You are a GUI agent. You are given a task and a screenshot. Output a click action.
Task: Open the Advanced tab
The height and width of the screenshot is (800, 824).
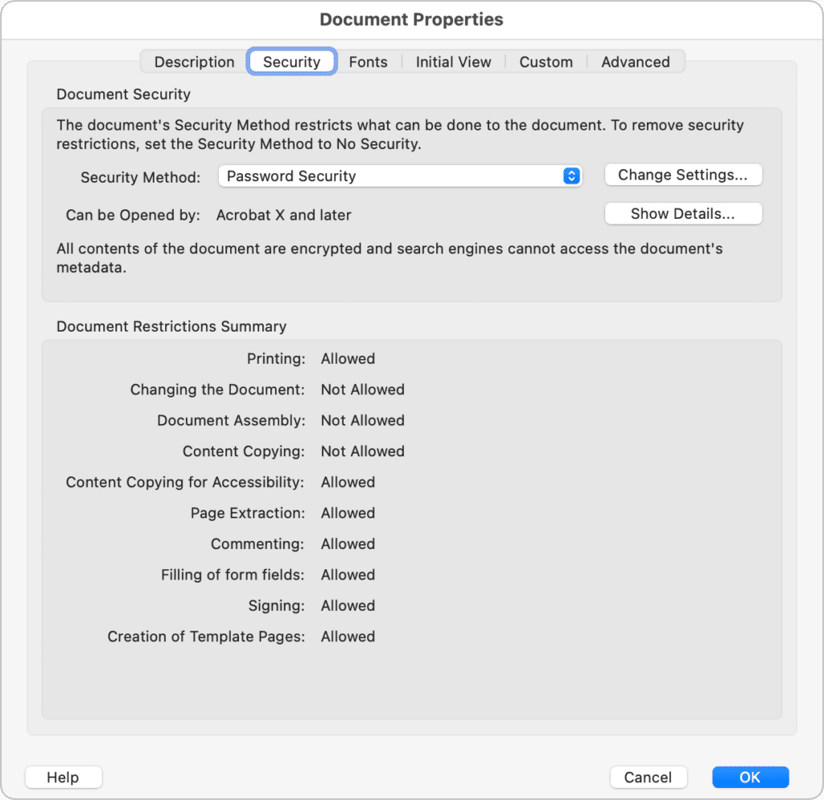pos(635,62)
